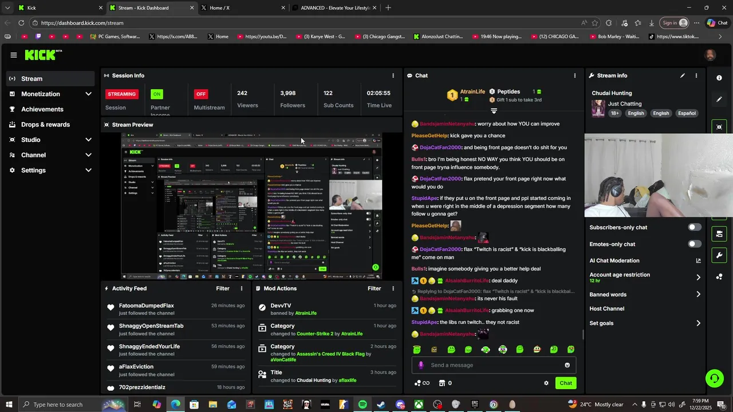This screenshot has height=412, width=733.
Task: Expand the Settings sidebar section
Action: pos(88,170)
